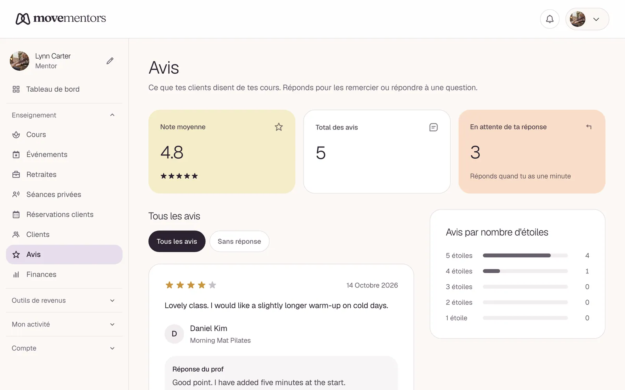Click star icon on Note moyenne card
The height and width of the screenshot is (390, 625).
[x=279, y=127]
